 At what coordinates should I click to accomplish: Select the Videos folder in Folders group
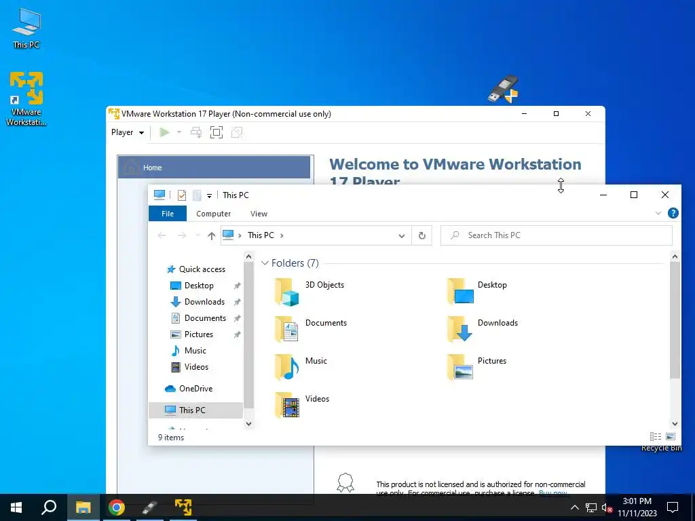pos(302,406)
